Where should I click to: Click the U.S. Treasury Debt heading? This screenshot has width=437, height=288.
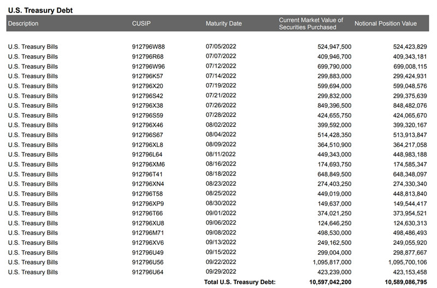(x=40, y=10)
